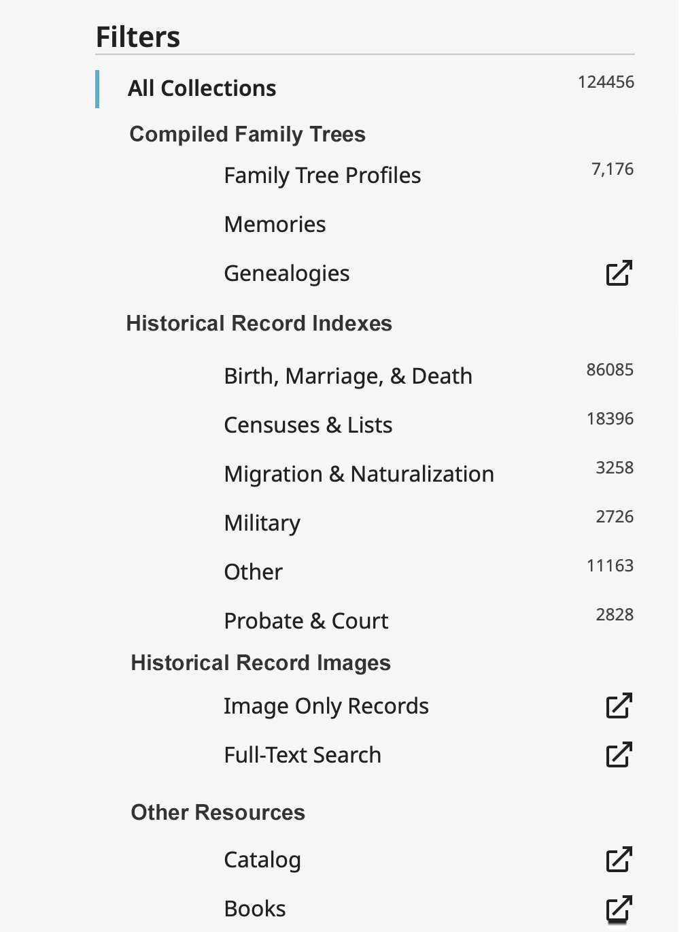Click the 86085 Birth, Marriage, & Death count
688x932 pixels.
click(610, 370)
